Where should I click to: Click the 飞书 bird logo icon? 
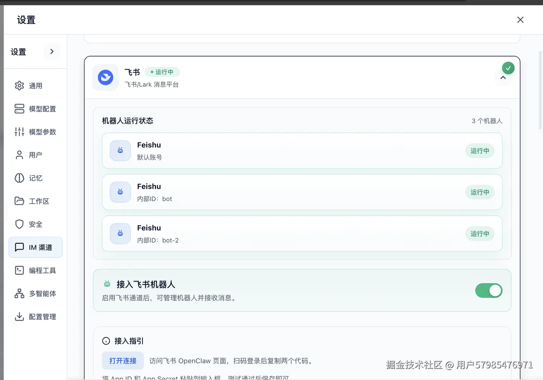pyautogui.click(x=106, y=77)
